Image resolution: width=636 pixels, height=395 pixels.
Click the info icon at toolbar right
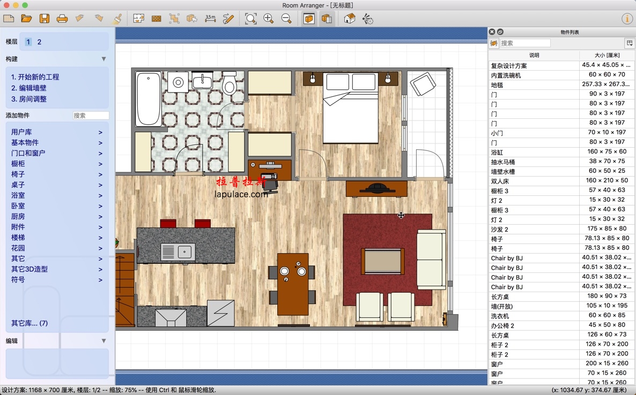point(627,19)
